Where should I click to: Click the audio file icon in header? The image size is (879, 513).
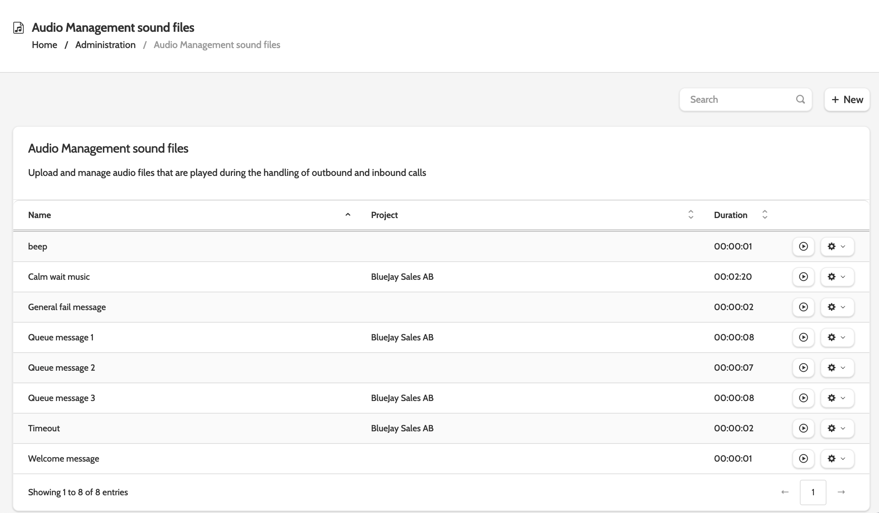click(x=18, y=28)
